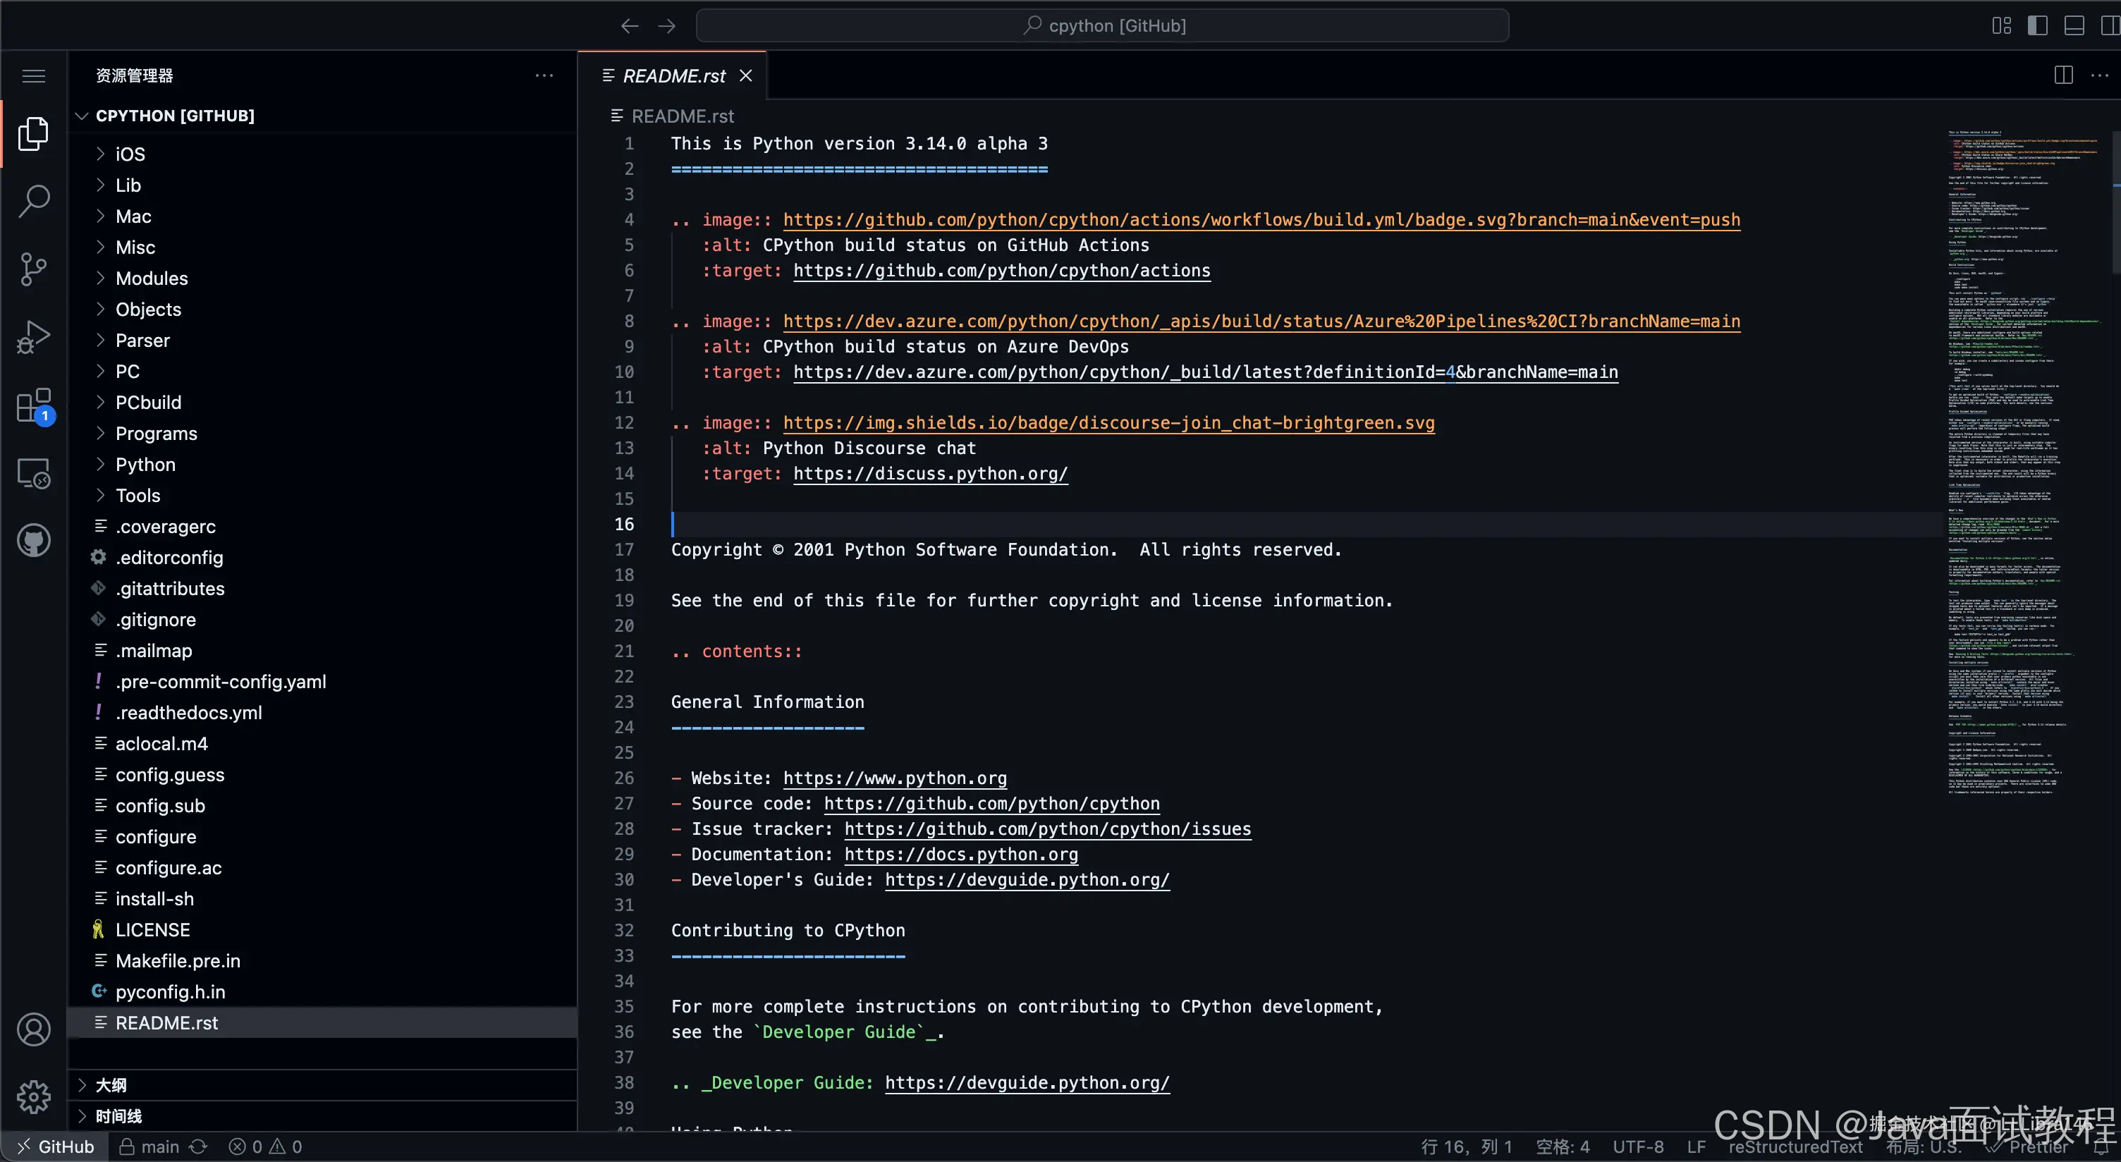Image resolution: width=2121 pixels, height=1162 pixels.
Task: Go back in navigation history
Action: coord(630,25)
